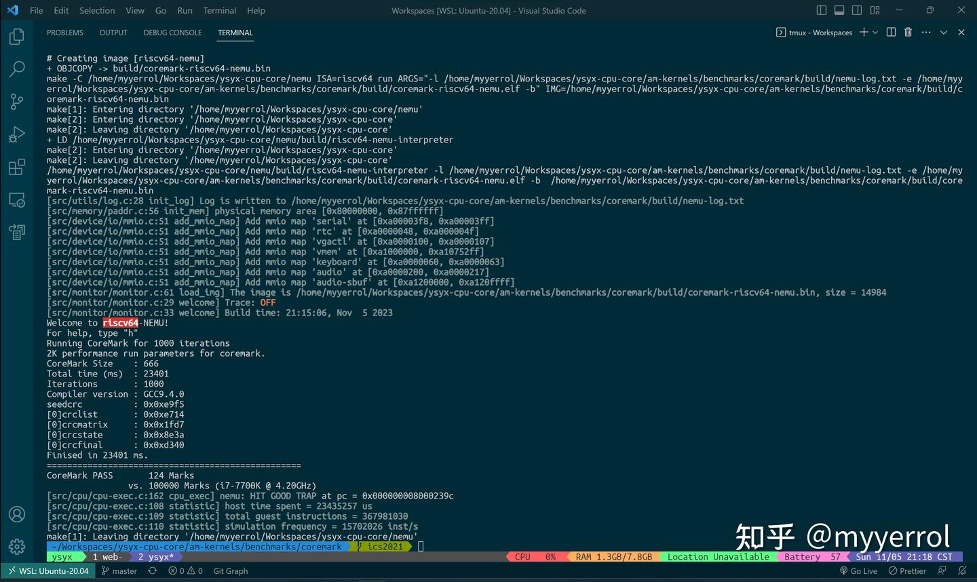Viewport: 977px width, 582px height.
Task: Open the Accounts menu icon
Action: point(17,514)
